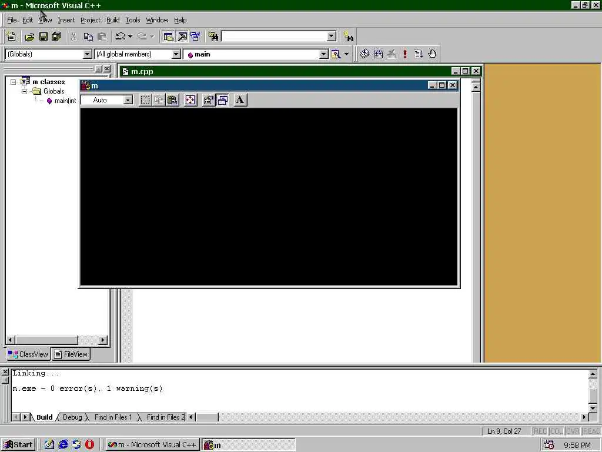Toggle the console Background button
The width and height of the screenshot is (602, 452).
pos(223,100)
